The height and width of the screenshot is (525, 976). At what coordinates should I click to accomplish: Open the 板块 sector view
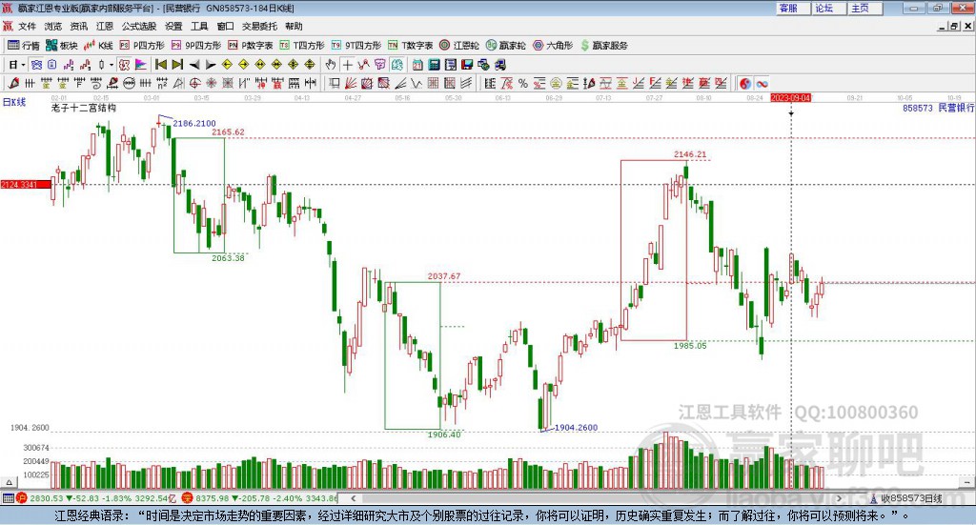tap(61, 46)
